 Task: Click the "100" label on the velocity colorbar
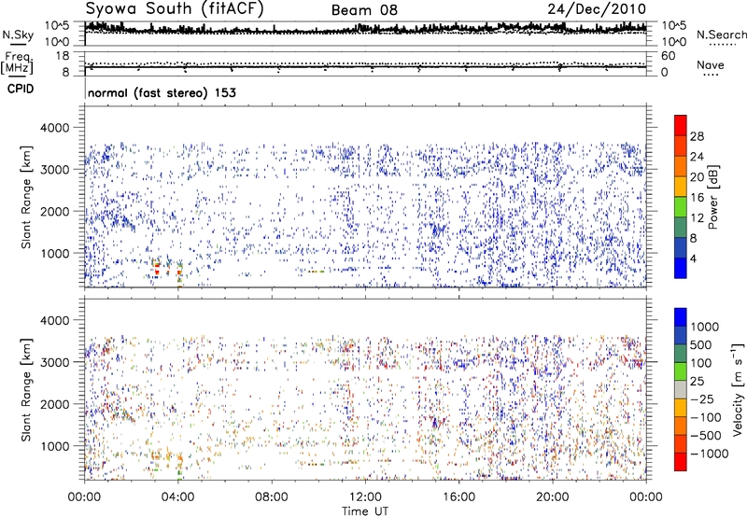click(x=701, y=363)
